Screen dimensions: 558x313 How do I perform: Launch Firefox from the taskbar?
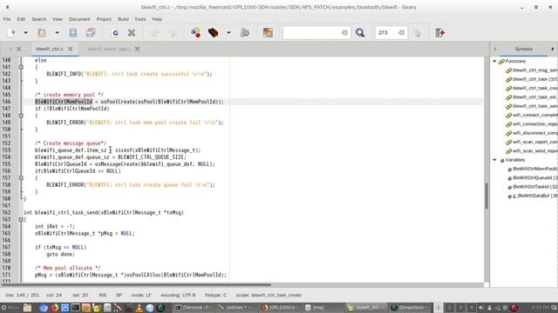click(54, 308)
